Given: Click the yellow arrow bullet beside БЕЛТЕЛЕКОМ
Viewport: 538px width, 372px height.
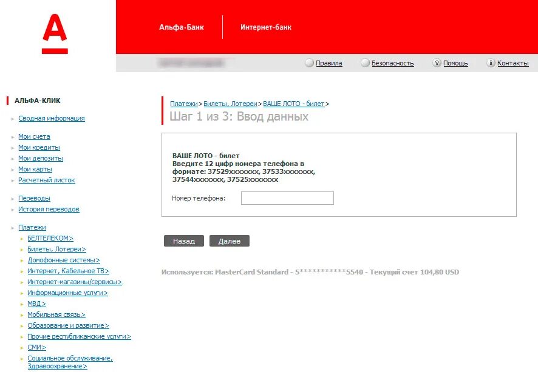Looking at the screenshot, I should point(22,239).
